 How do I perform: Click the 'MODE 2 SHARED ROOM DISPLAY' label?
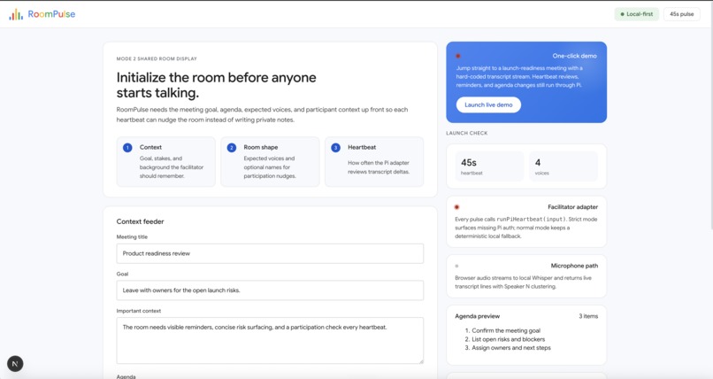point(157,58)
